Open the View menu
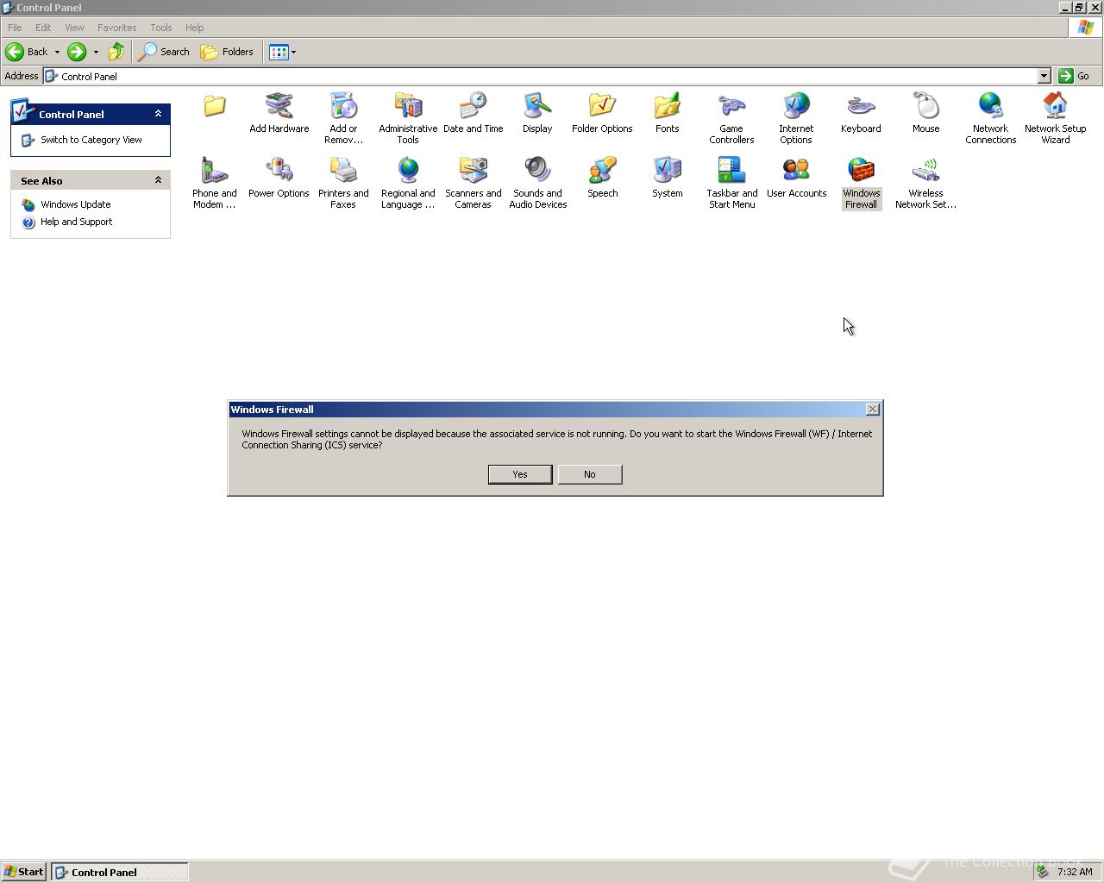Viewport: 1104px width, 883px height. pyautogui.click(x=74, y=28)
